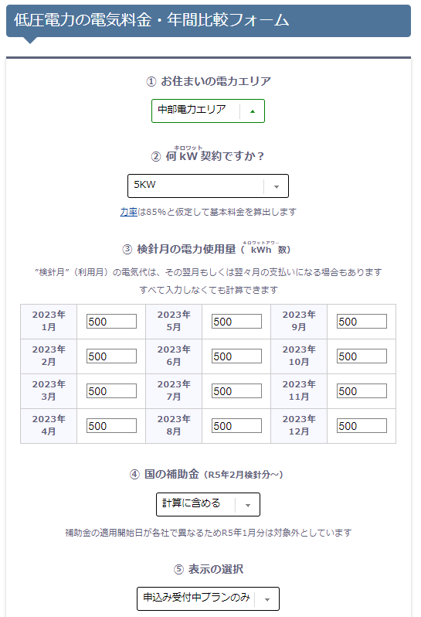Click the 2023年5月 usage input field

coord(236,322)
